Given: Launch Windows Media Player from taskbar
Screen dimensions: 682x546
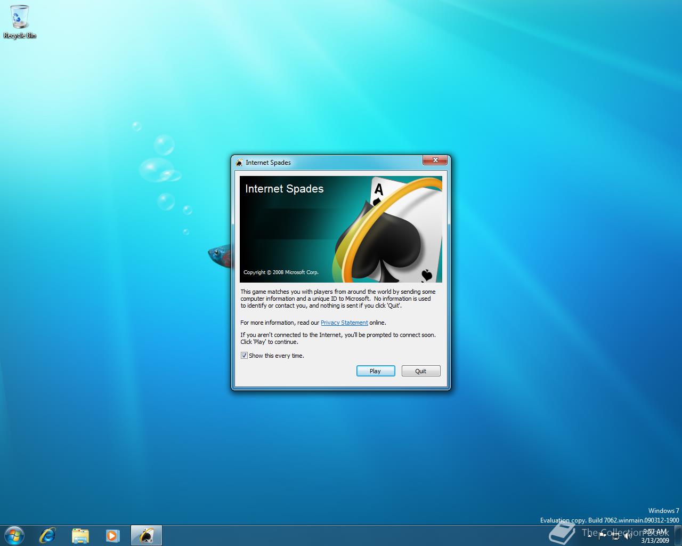Looking at the screenshot, I should (x=112, y=535).
